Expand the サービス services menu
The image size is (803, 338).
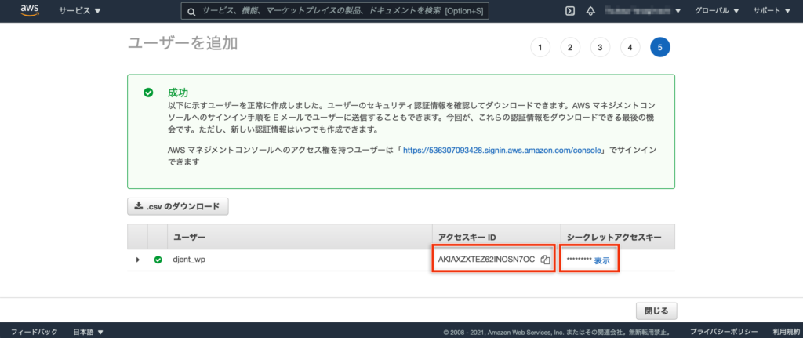click(79, 11)
